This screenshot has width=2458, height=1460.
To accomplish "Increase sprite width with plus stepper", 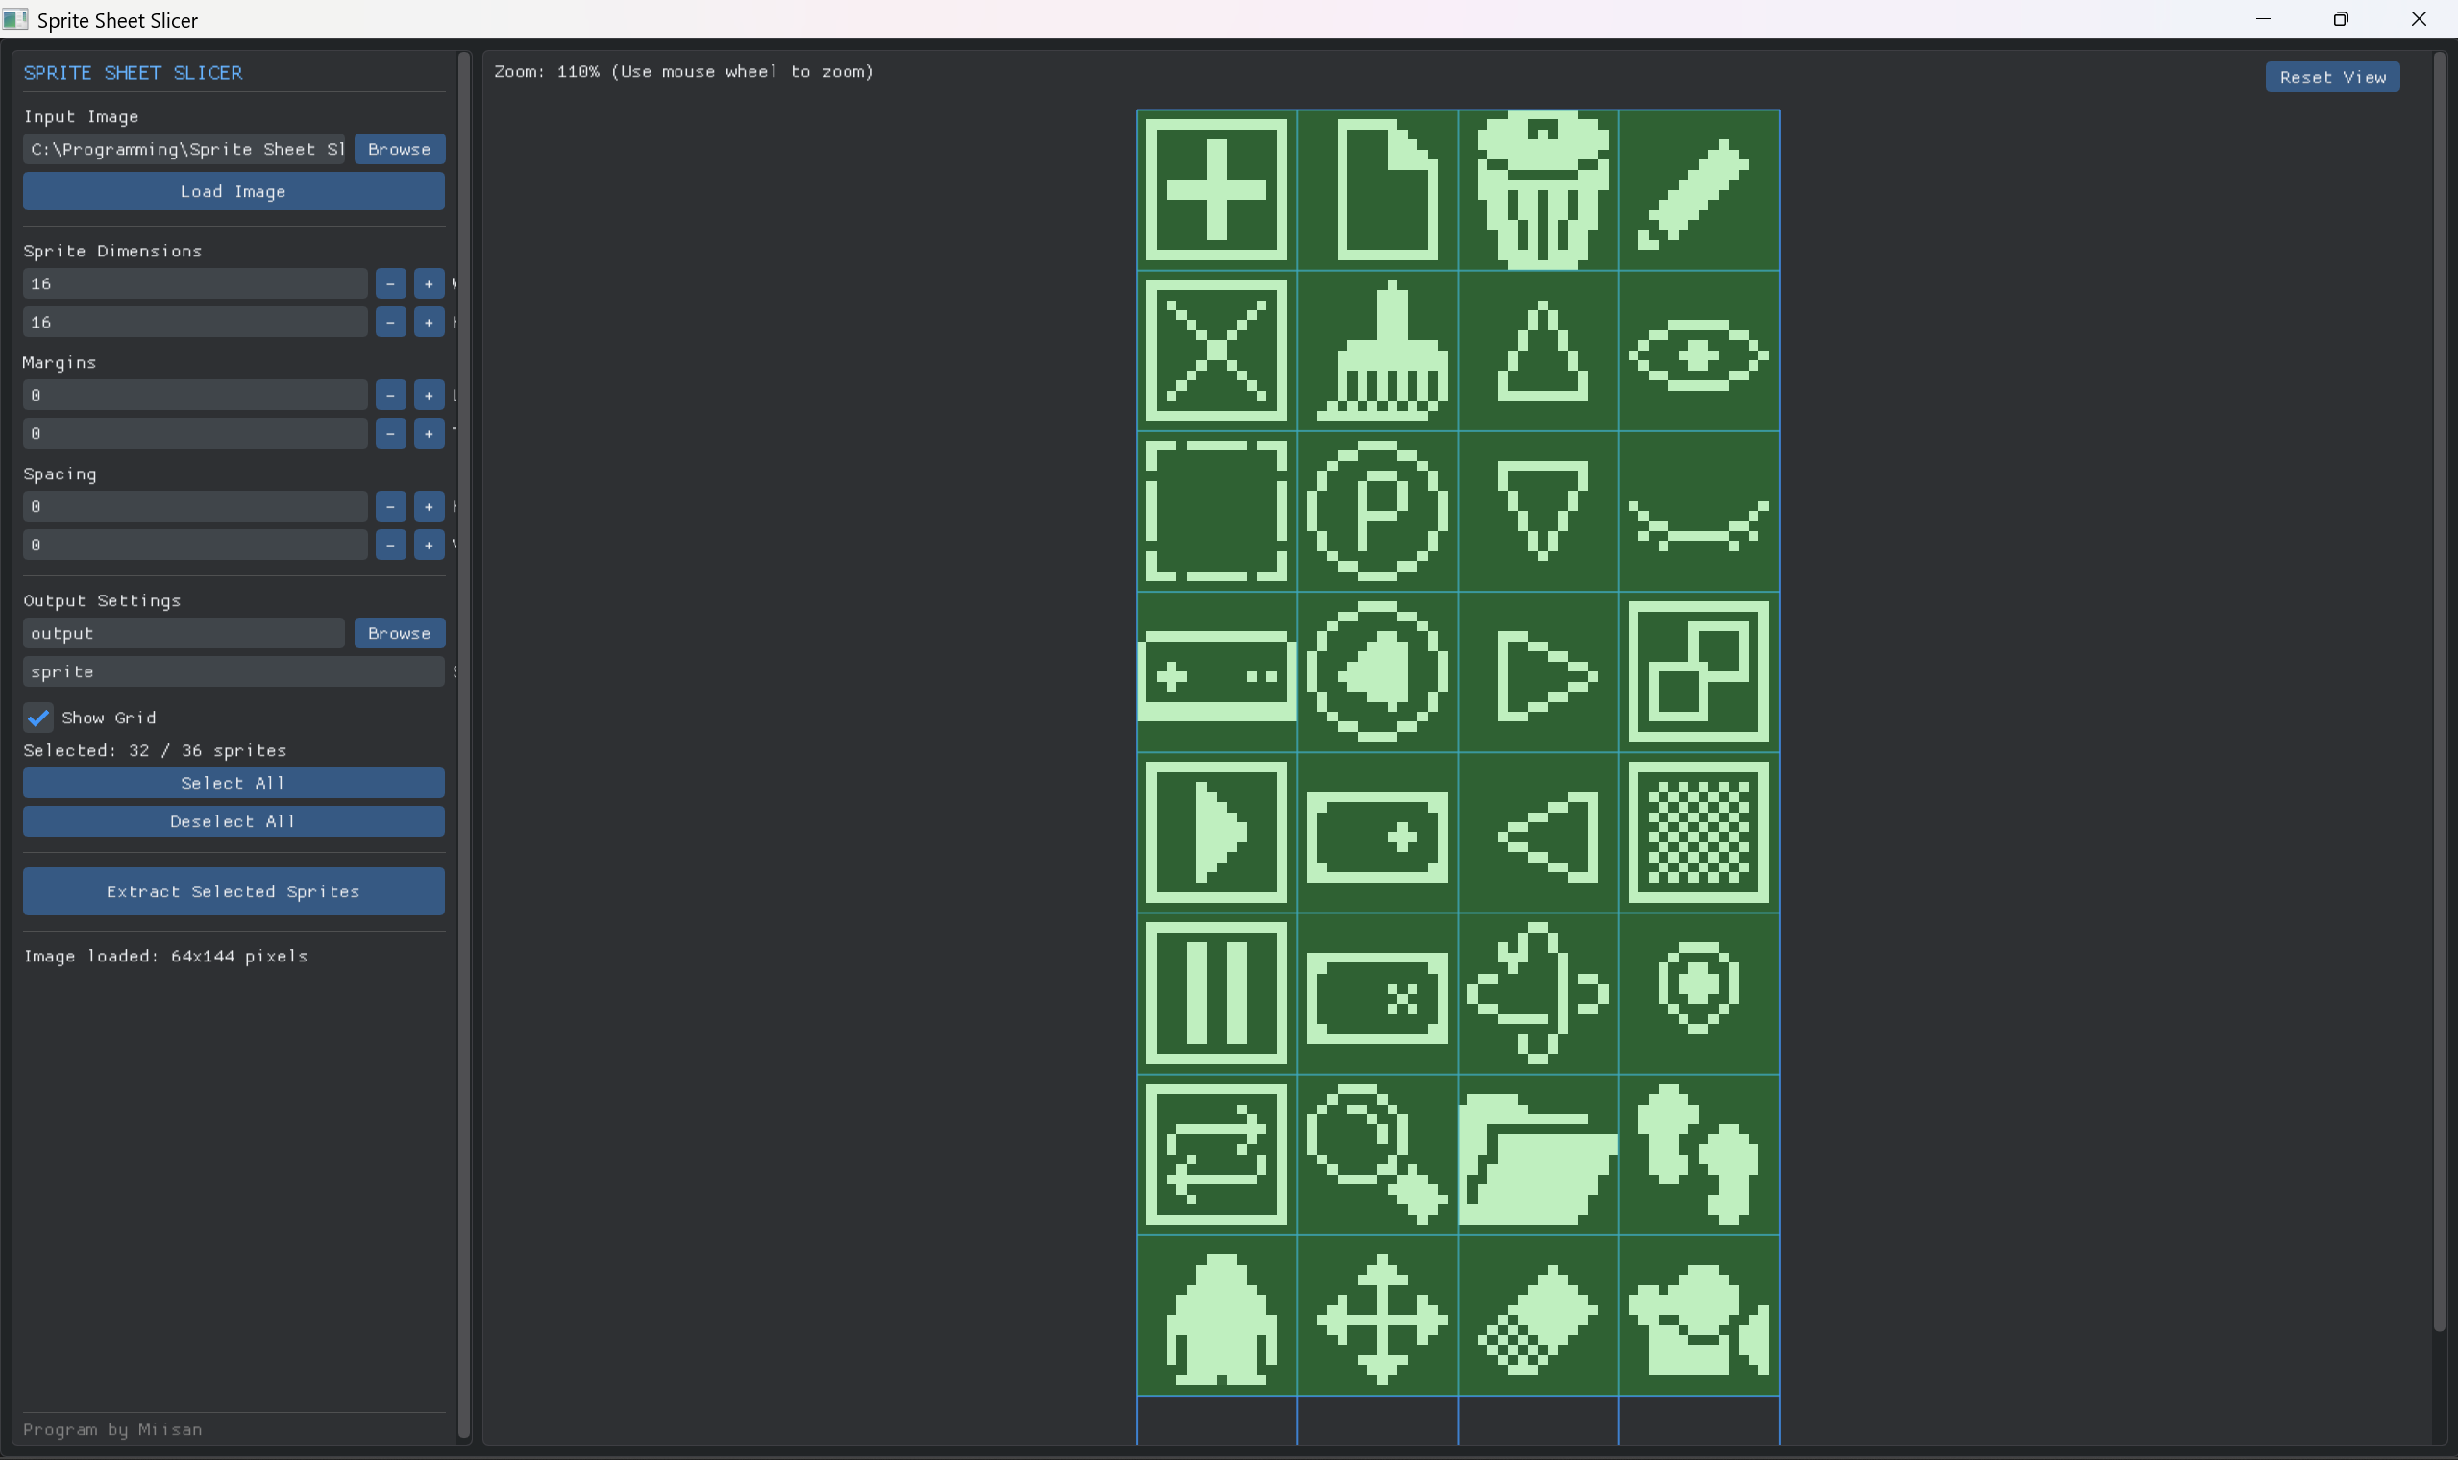I will coord(428,284).
